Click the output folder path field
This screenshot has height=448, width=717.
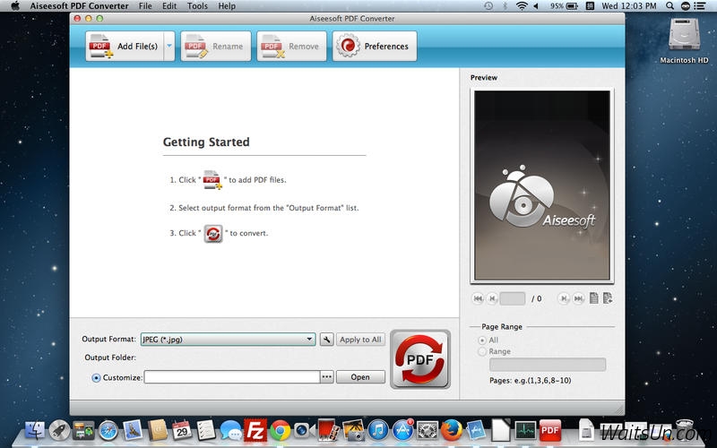[x=232, y=377]
